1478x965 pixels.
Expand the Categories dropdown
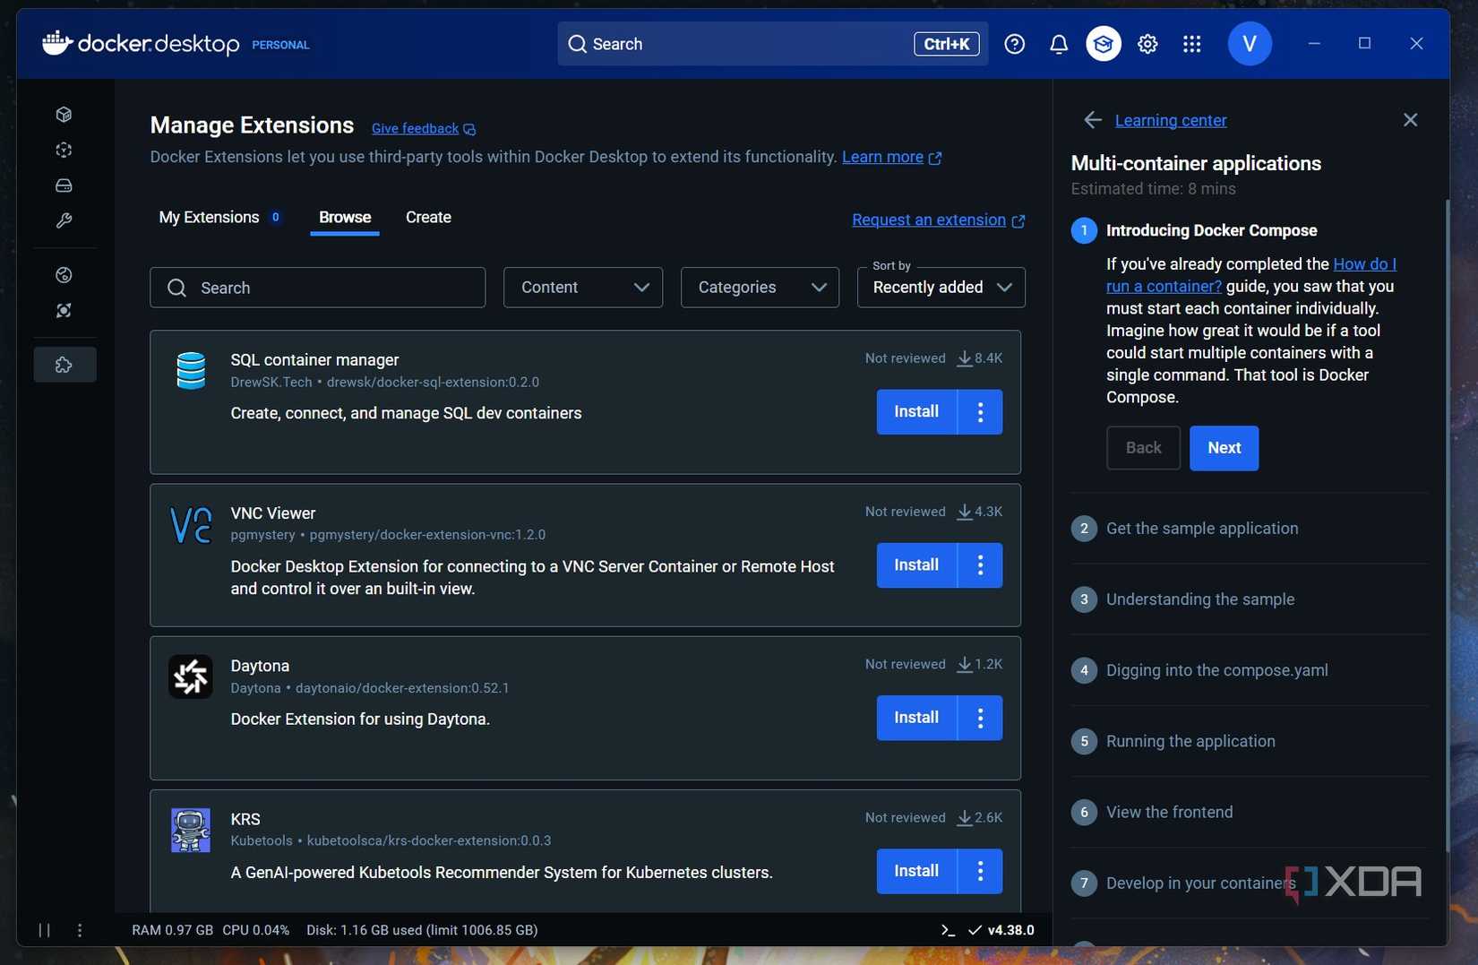click(x=760, y=288)
